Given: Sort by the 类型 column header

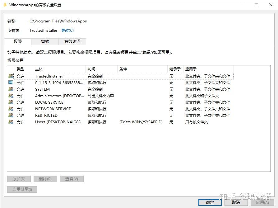Looking at the screenshot, I should [x=24, y=69].
